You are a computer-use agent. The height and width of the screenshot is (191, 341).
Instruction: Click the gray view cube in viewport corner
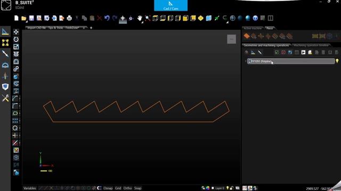(x=232, y=39)
